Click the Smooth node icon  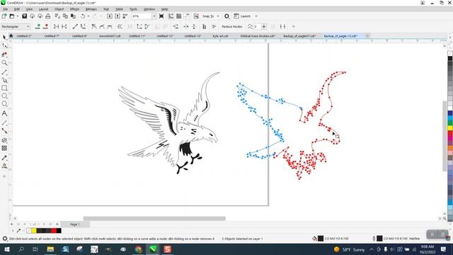pyautogui.click(x=102, y=27)
